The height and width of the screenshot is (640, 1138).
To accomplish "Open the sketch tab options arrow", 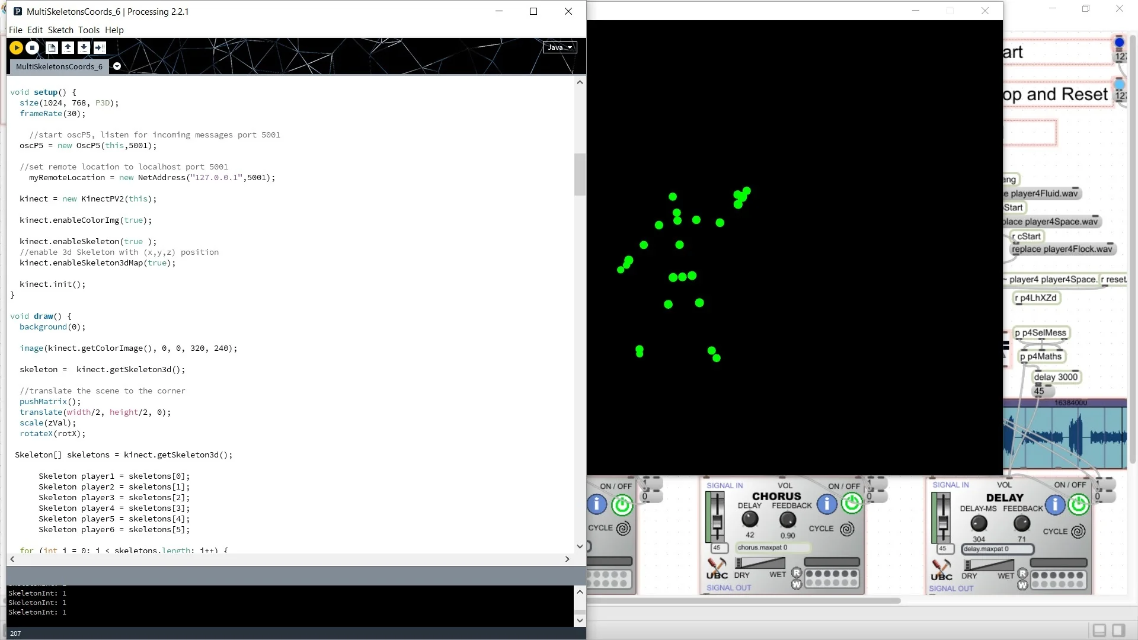I will [117, 66].
